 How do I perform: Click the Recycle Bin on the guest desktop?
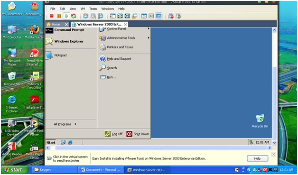point(260,121)
